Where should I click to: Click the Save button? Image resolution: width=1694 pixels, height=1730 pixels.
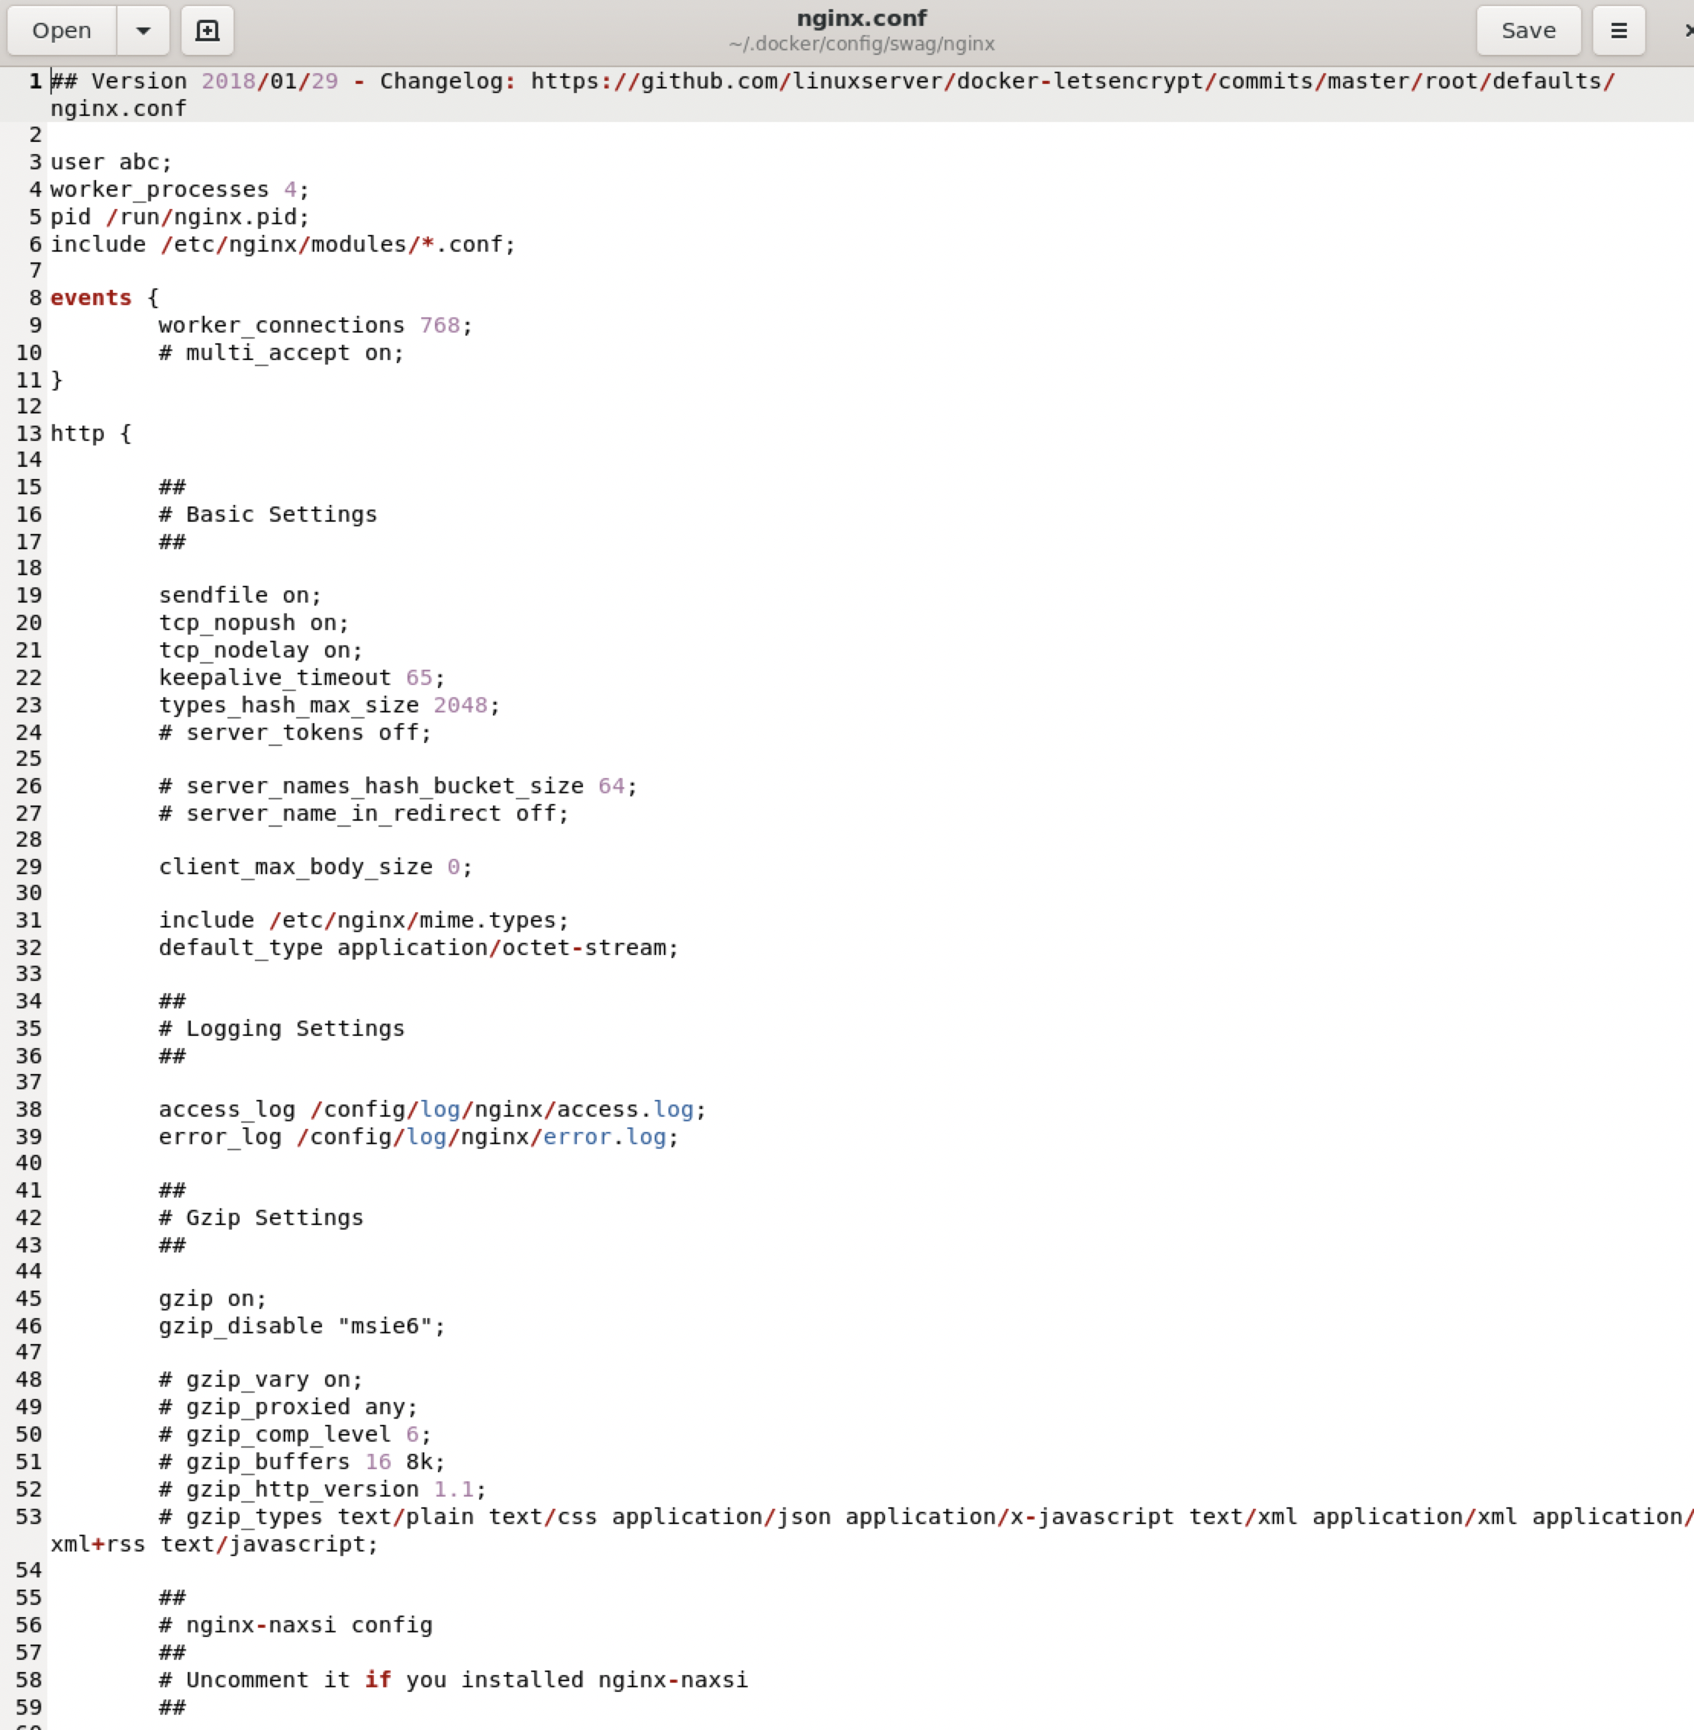coord(1528,31)
